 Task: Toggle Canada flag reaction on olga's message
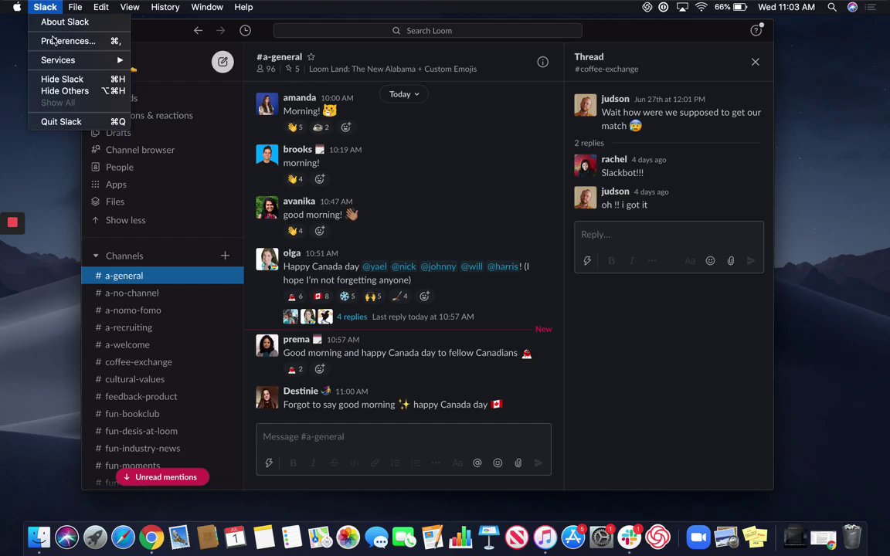click(x=321, y=297)
